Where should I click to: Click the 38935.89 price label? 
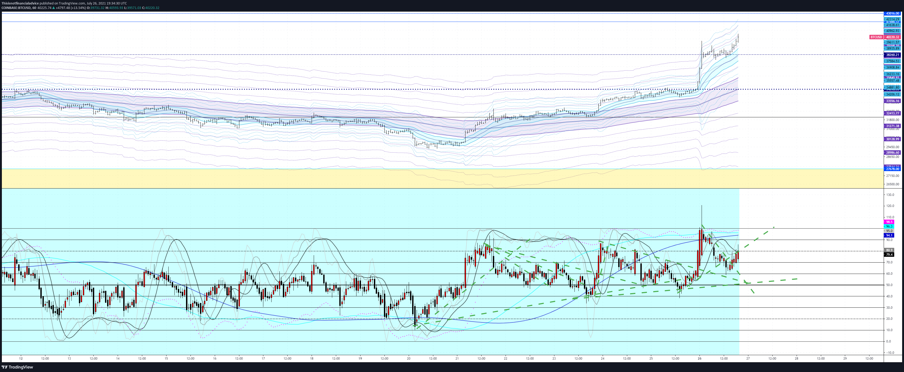pyautogui.click(x=893, y=49)
